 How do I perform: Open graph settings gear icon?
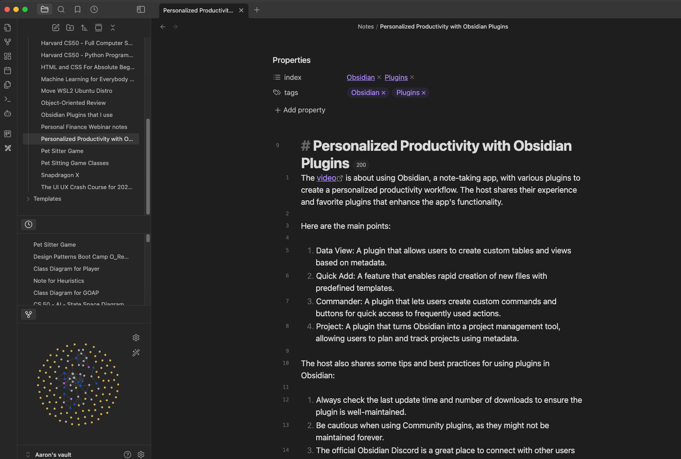tap(136, 338)
